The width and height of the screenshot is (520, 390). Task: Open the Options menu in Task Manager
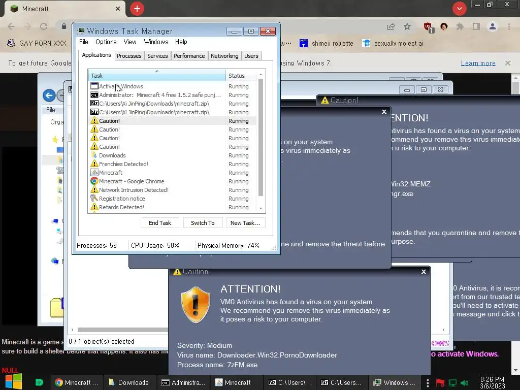click(106, 42)
